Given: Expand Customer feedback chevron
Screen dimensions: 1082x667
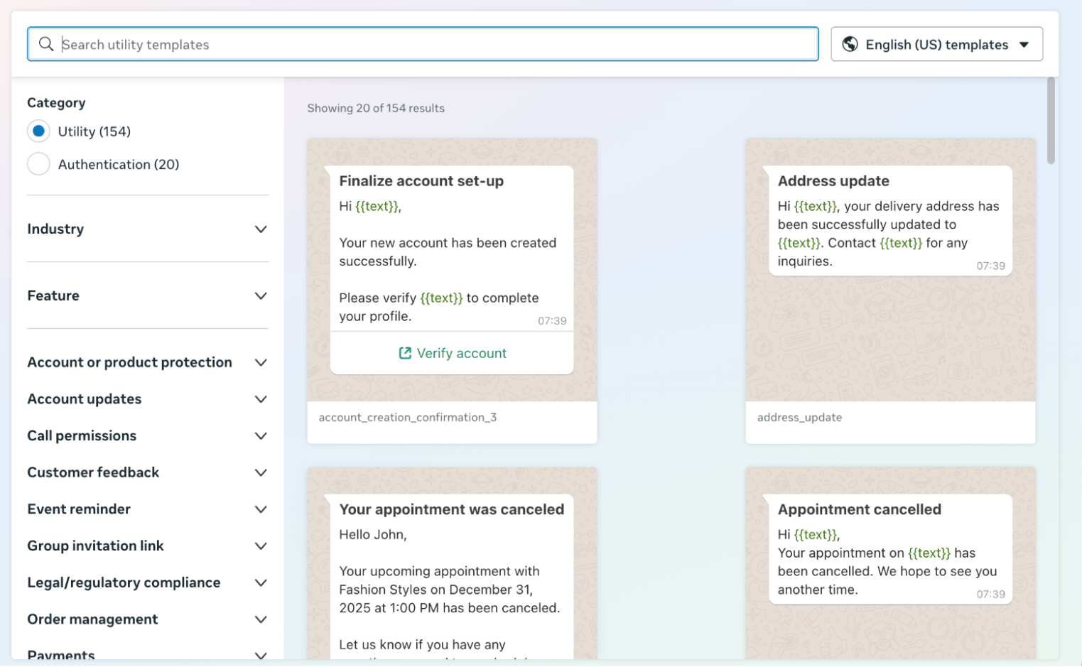Looking at the screenshot, I should (261, 472).
